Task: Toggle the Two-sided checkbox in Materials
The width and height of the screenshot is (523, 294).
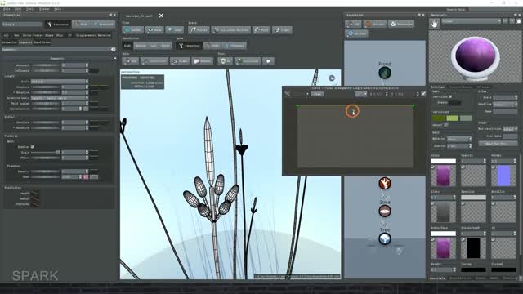Action: (x=450, y=96)
